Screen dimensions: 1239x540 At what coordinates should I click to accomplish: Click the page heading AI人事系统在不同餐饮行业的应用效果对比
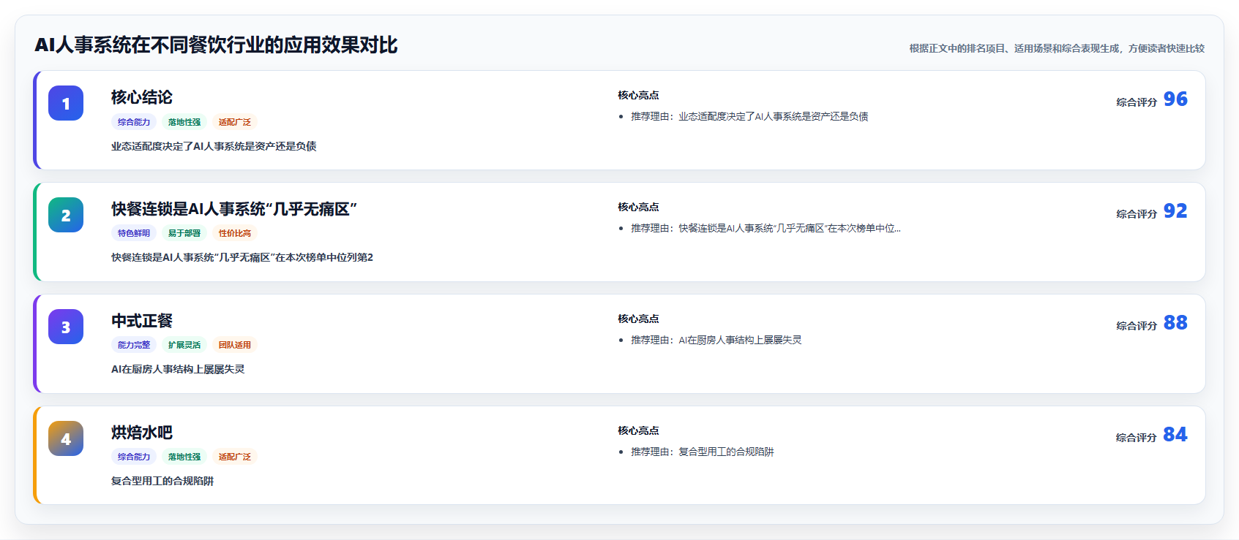click(216, 45)
